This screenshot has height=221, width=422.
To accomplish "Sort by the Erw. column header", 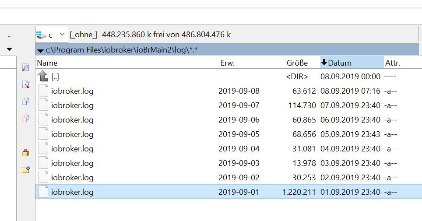I will [x=252, y=63].
